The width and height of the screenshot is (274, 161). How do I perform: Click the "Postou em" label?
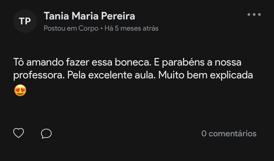(60, 28)
